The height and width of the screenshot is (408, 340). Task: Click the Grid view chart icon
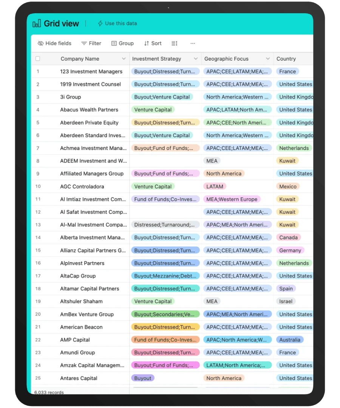36,23
